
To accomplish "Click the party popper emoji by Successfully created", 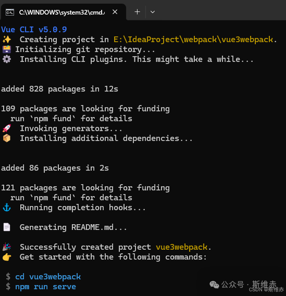I will [7, 247].
